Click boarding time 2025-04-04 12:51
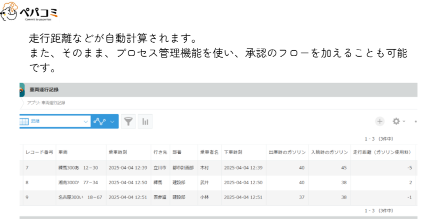The image size is (428, 220). coord(128,197)
